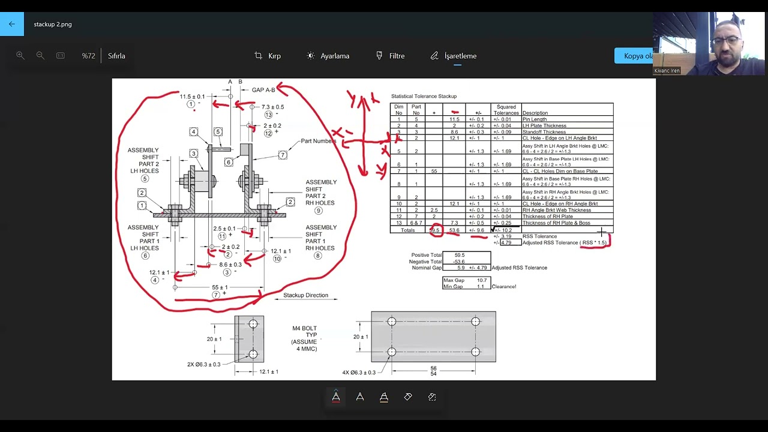Select the second white pen tool
This screenshot has height=432, width=768.
[x=360, y=397]
